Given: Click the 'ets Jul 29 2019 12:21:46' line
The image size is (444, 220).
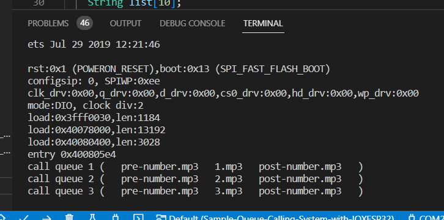Looking at the screenshot, I should point(94,45).
